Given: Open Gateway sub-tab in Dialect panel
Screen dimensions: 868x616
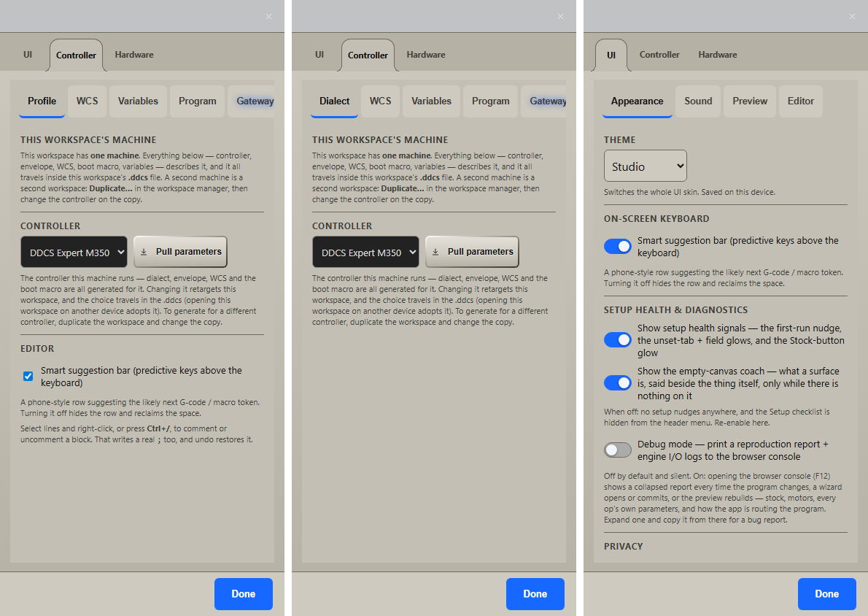Looking at the screenshot, I should [x=544, y=101].
